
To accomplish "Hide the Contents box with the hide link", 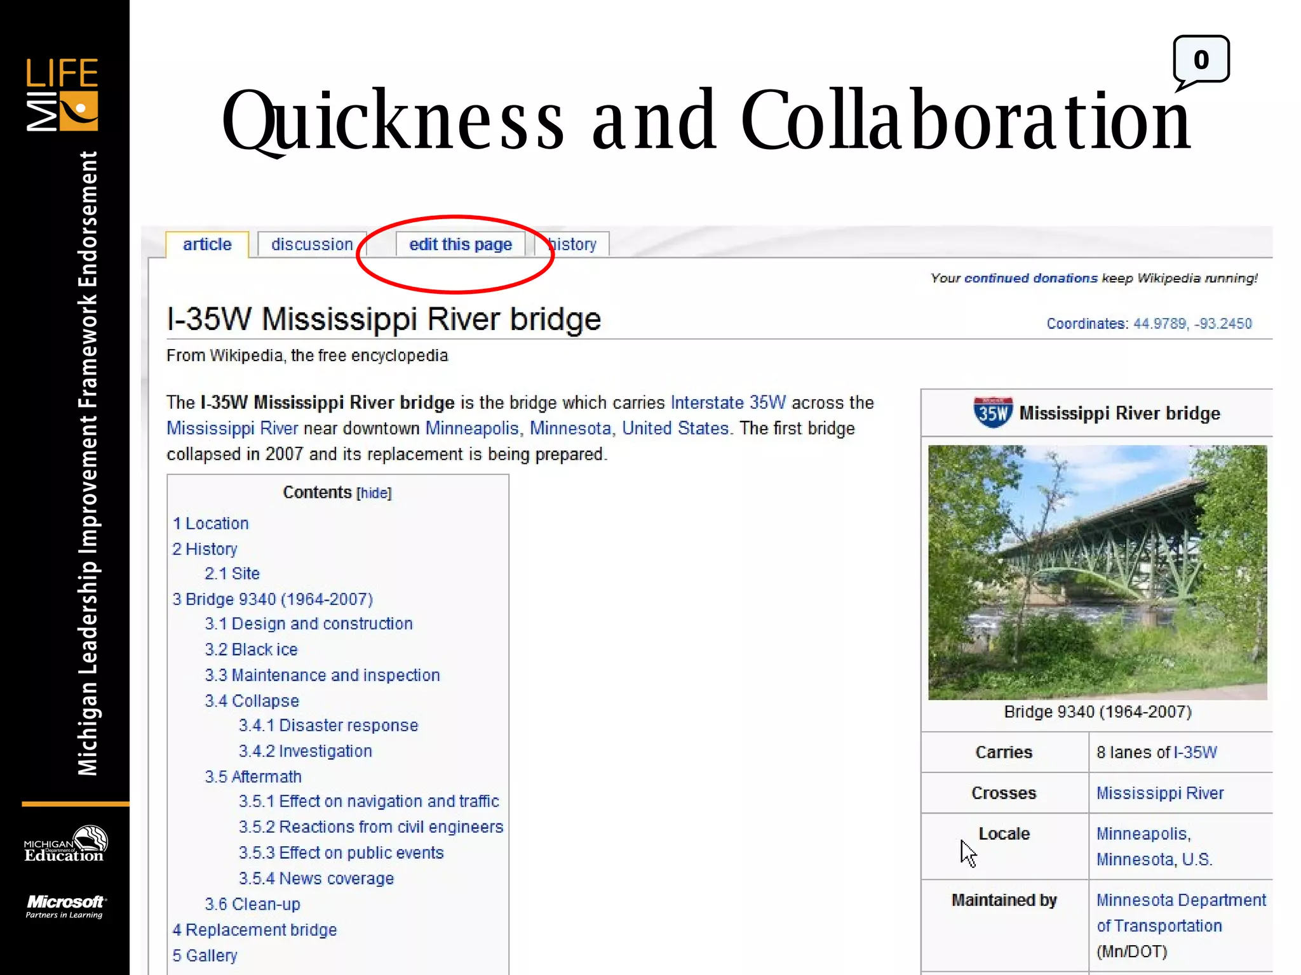I will pos(374,493).
